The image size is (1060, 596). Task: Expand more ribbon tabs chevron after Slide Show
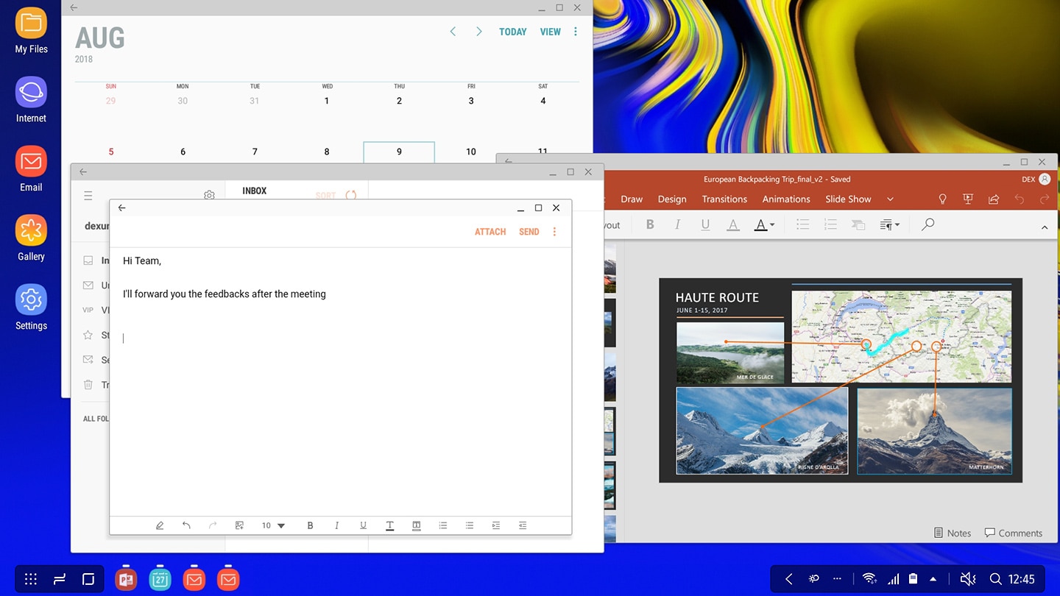point(890,199)
